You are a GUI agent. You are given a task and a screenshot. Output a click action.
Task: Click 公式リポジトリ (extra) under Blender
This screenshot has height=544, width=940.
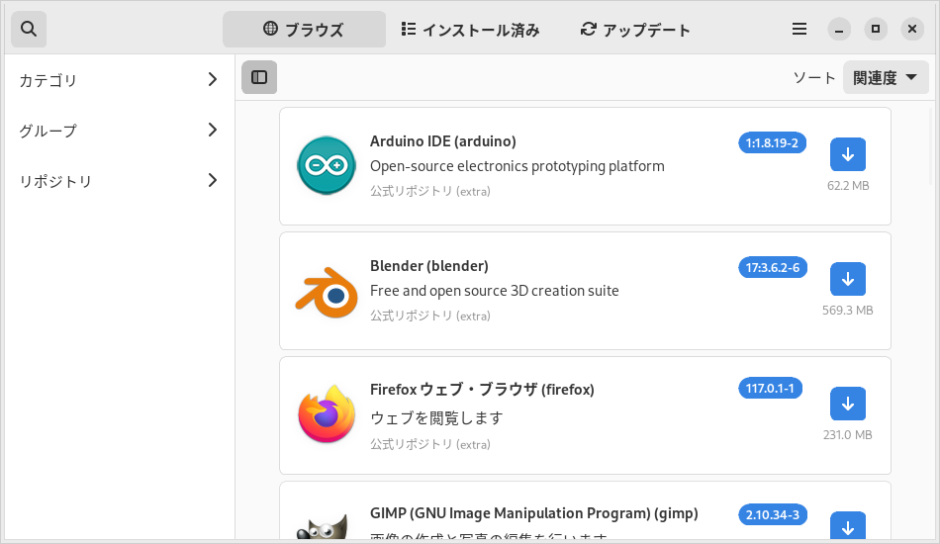click(430, 316)
